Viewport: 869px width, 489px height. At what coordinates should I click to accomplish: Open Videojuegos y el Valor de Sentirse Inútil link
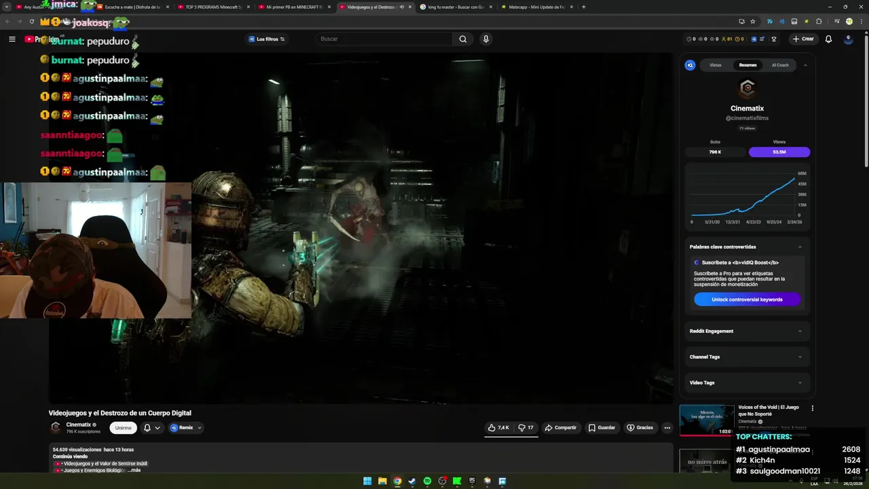(x=105, y=463)
